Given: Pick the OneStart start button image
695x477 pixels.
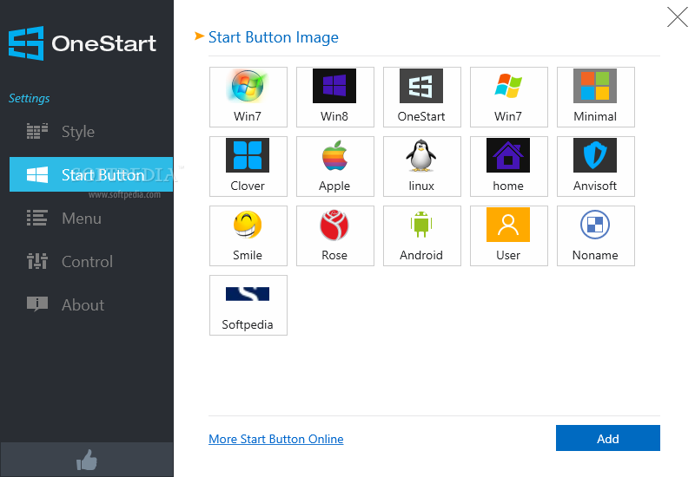Looking at the screenshot, I should (422, 97).
